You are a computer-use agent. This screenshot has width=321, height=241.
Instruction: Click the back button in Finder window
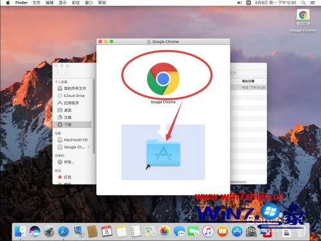click(x=58, y=73)
